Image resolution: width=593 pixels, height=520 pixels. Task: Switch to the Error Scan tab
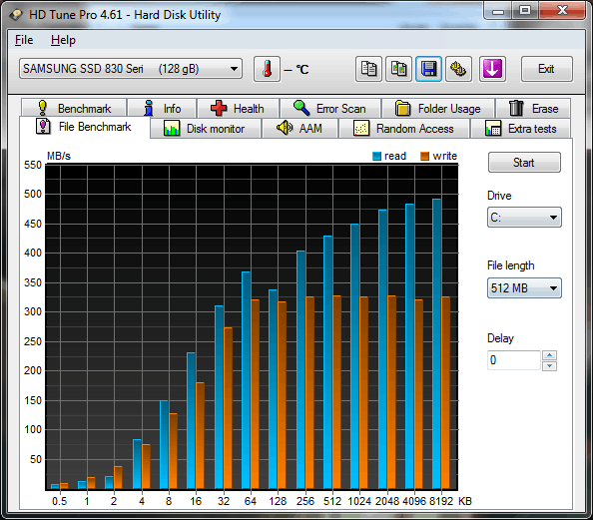pos(330,109)
